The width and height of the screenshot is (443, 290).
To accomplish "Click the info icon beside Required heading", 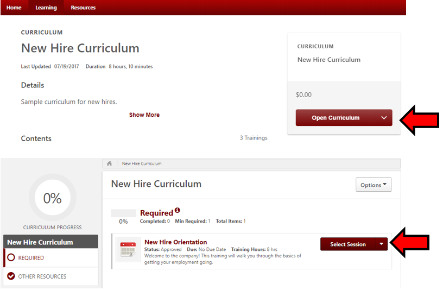I will 177,211.
